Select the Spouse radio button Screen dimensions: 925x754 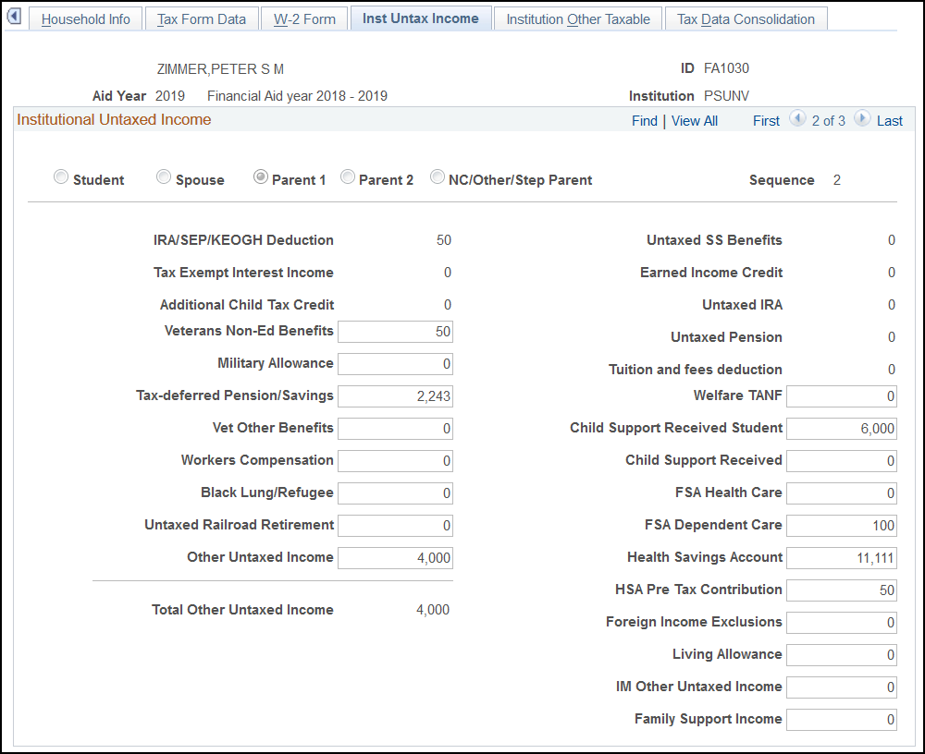tap(164, 176)
